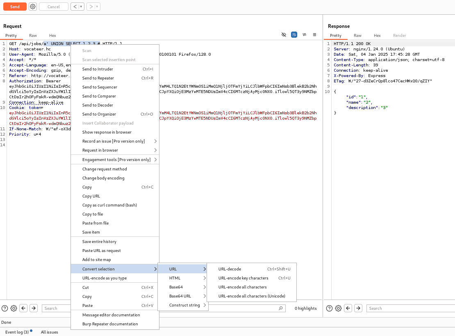Choose Send to Comparer

(x=115, y=96)
